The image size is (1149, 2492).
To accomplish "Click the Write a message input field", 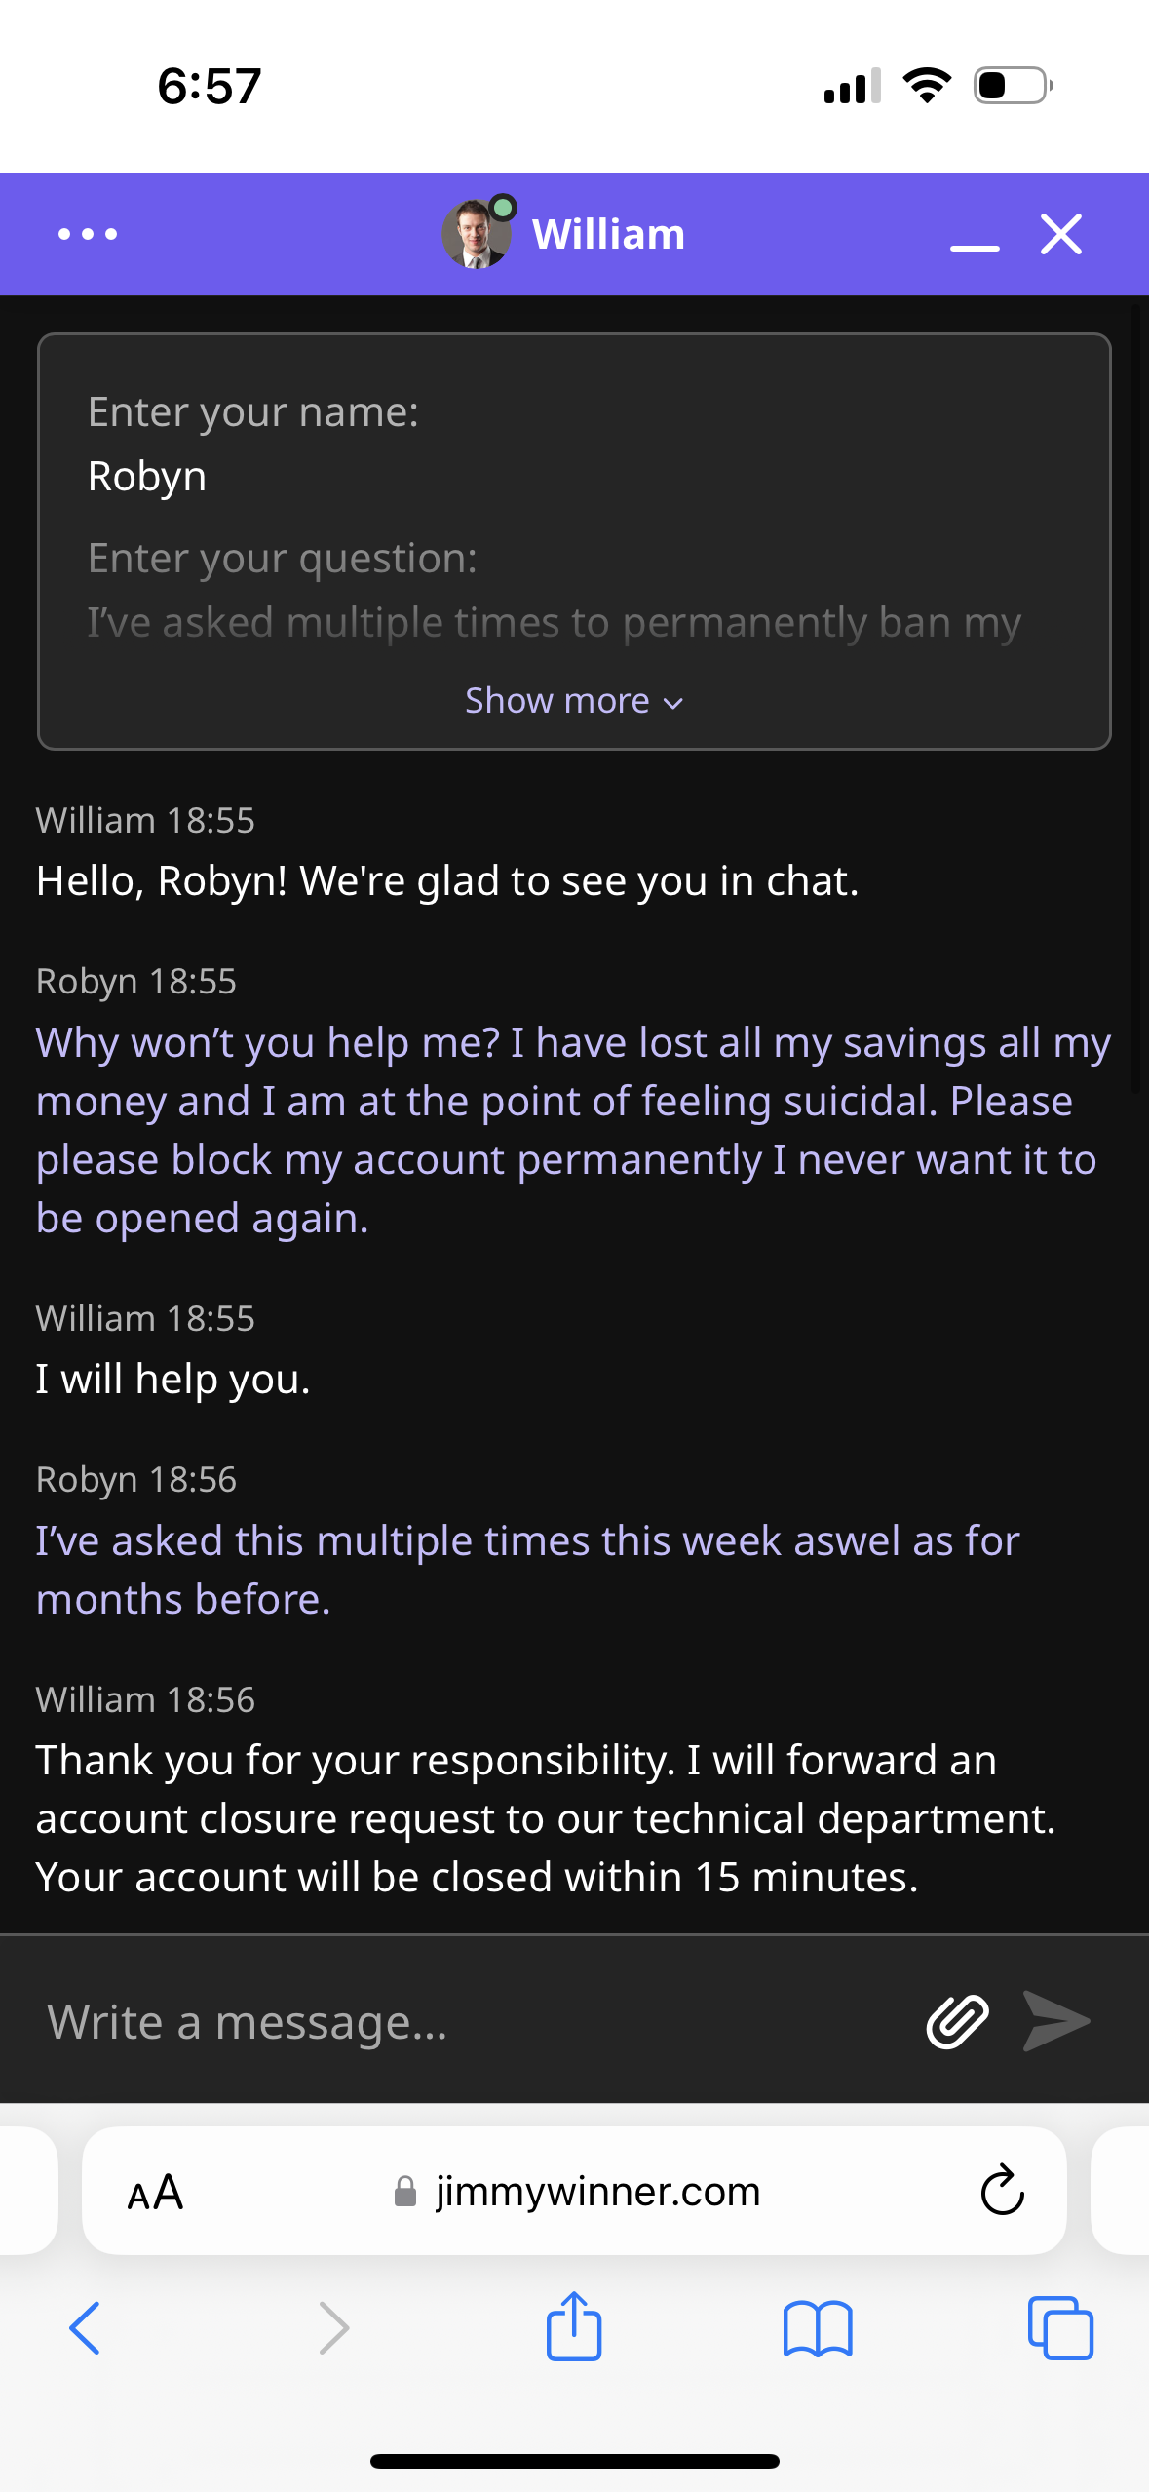I will pos(468,2021).
